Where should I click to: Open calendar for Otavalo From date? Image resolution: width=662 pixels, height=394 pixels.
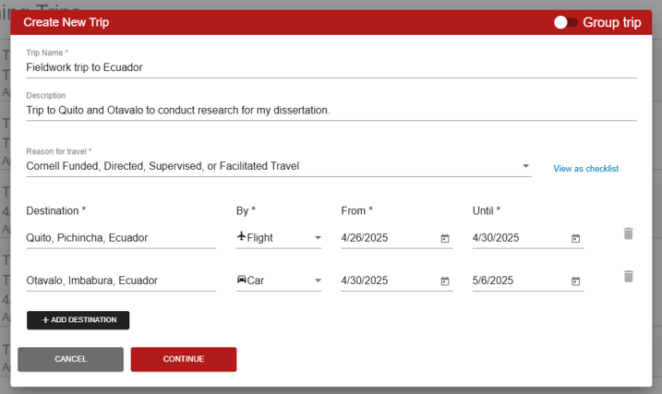point(445,281)
